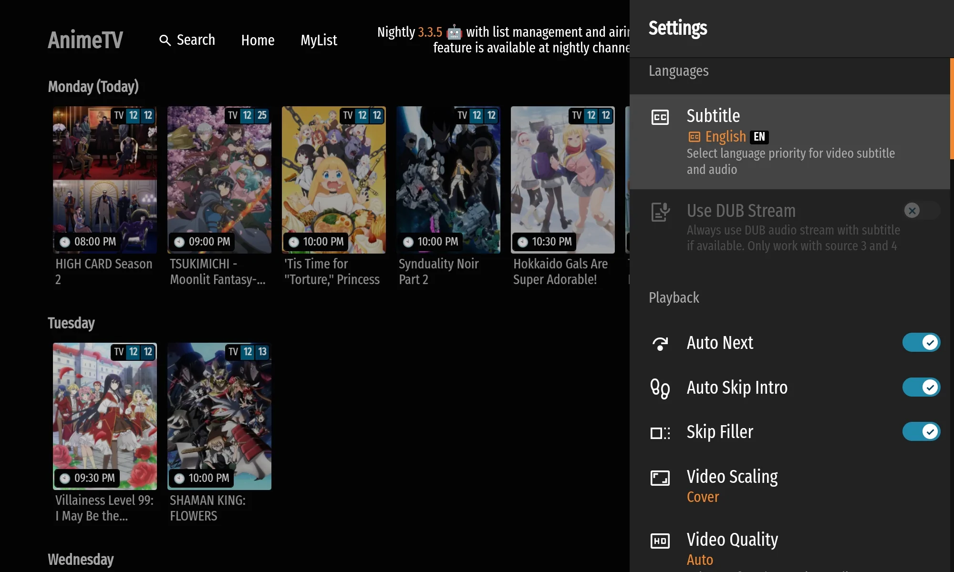Screen dimensions: 954x572
Task: Select the HIGH CARD Season 2 poster
Action: click(105, 180)
